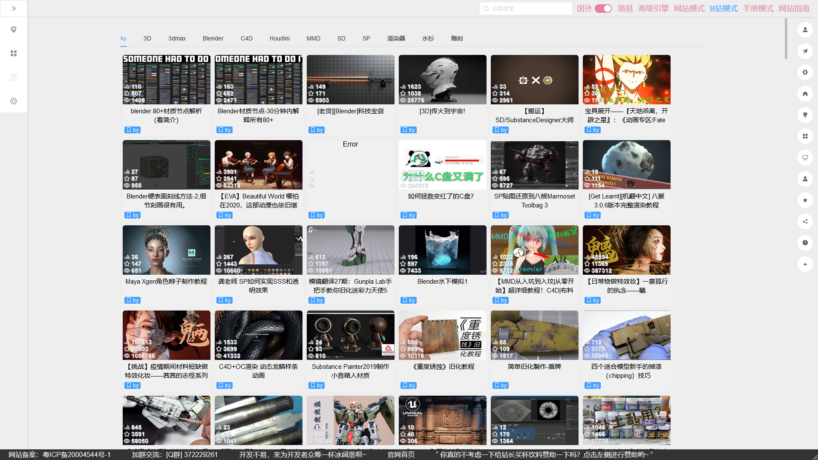Open the paper plane icon on right panel
The width and height of the screenshot is (818, 460).
pos(805,51)
